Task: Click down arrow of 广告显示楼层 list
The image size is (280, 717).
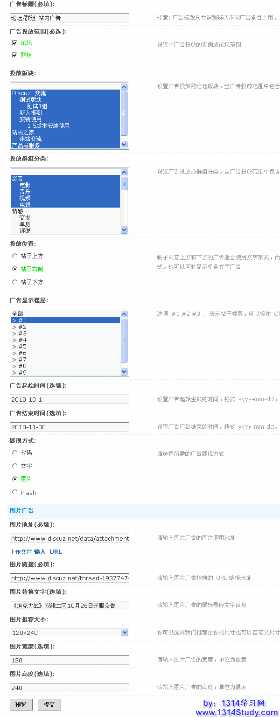Action: point(124,372)
